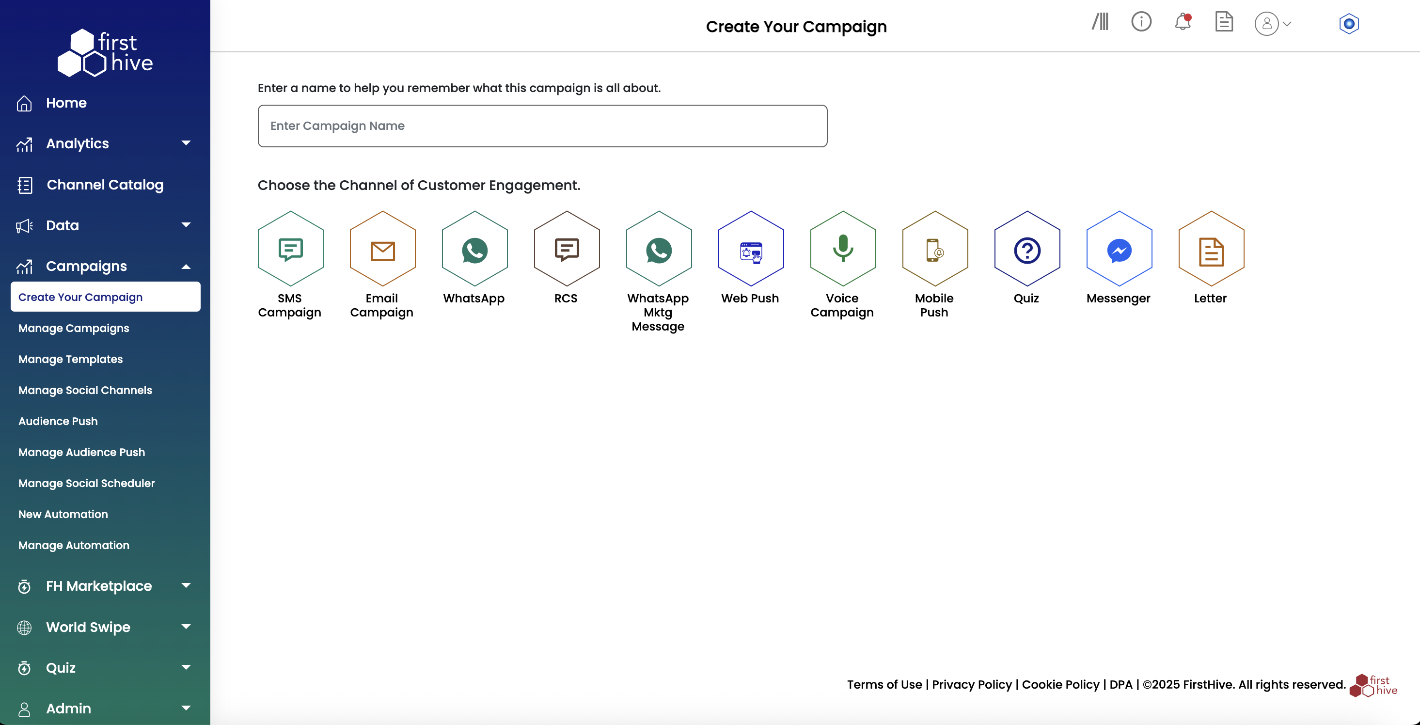The width and height of the screenshot is (1420, 725).
Task: Click the FirstHive logo in sidebar
Action: [x=105, y=52]
